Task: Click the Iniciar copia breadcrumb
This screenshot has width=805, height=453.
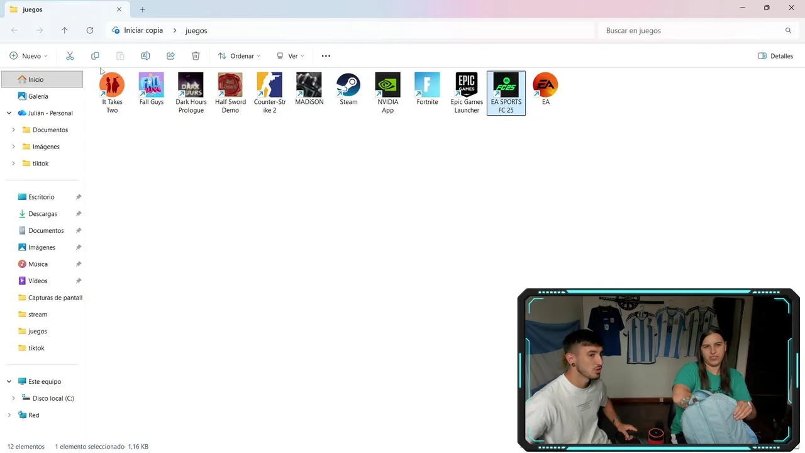Action: click(x=143, y=30)
